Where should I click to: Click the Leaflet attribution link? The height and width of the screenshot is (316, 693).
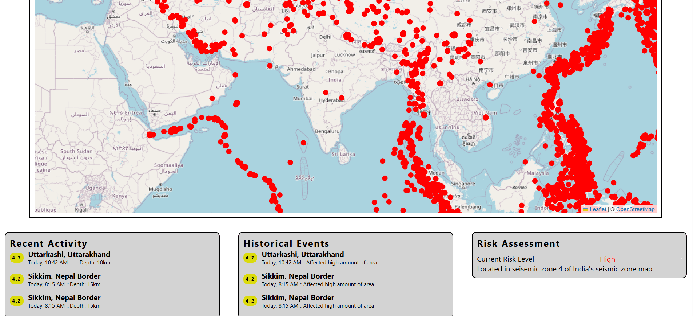tap(597, 209)
